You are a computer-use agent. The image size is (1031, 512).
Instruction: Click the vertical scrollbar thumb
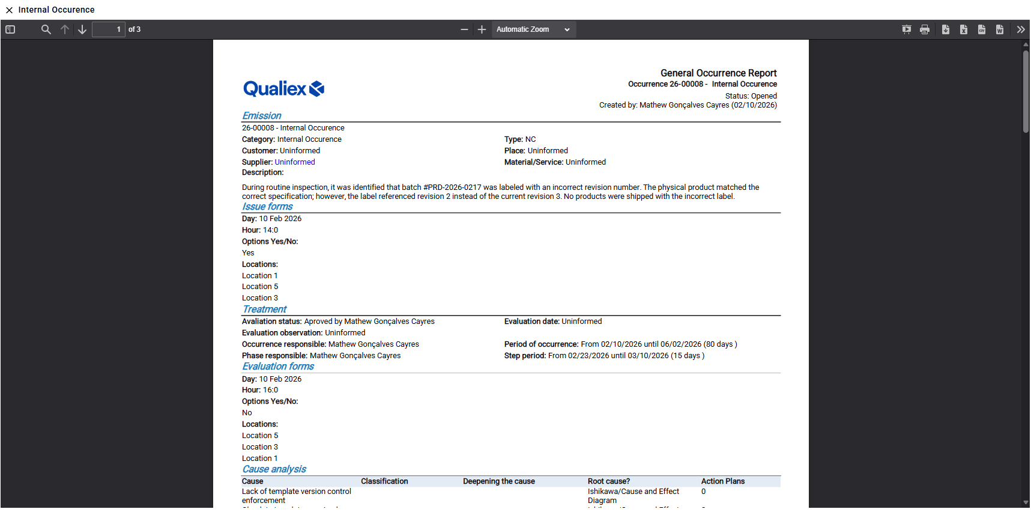(x=1026, y=90)
